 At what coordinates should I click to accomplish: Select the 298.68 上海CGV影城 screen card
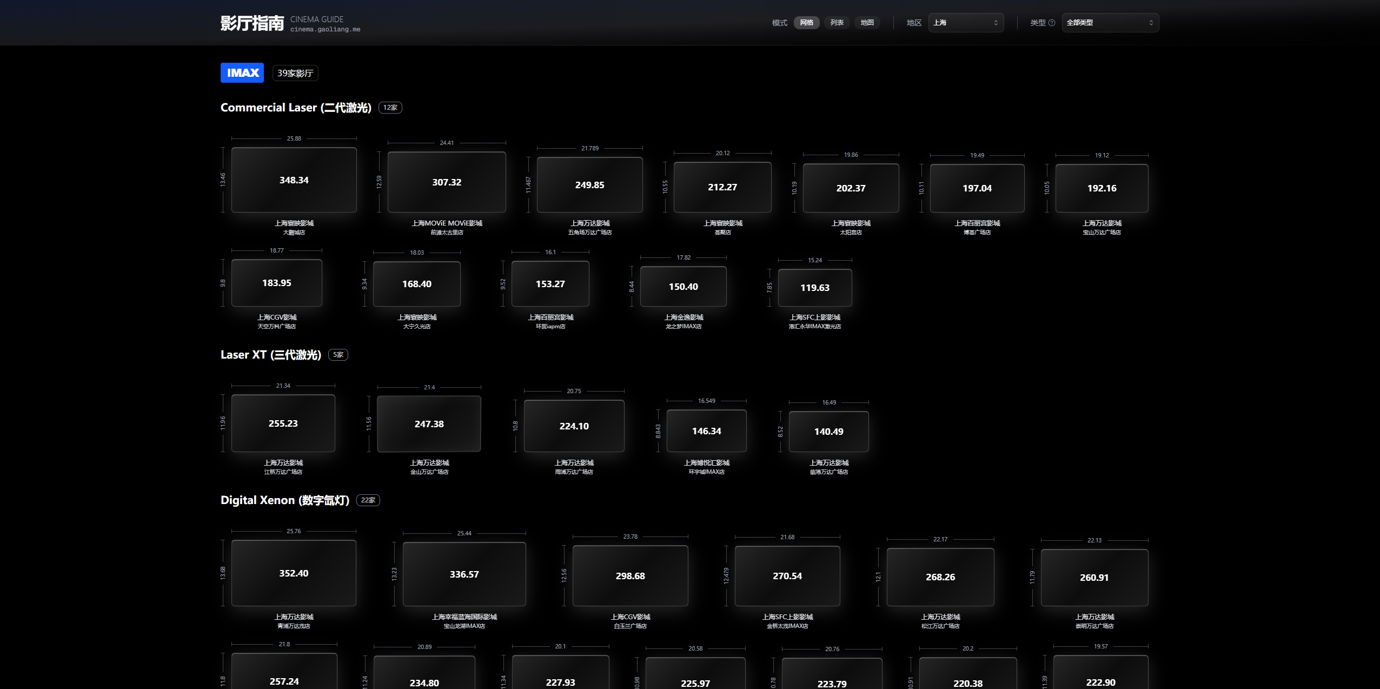(630, 576)
